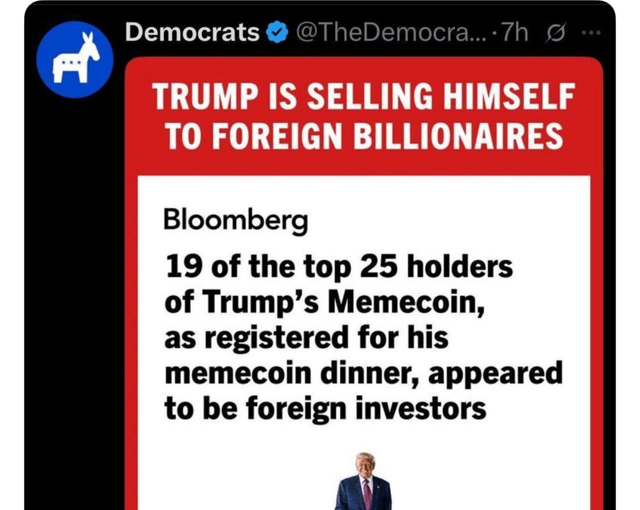Click the 'memecoin dinner, appeared' line
The height and width of the screenshot is (510, 640).
tap(363, 373)
